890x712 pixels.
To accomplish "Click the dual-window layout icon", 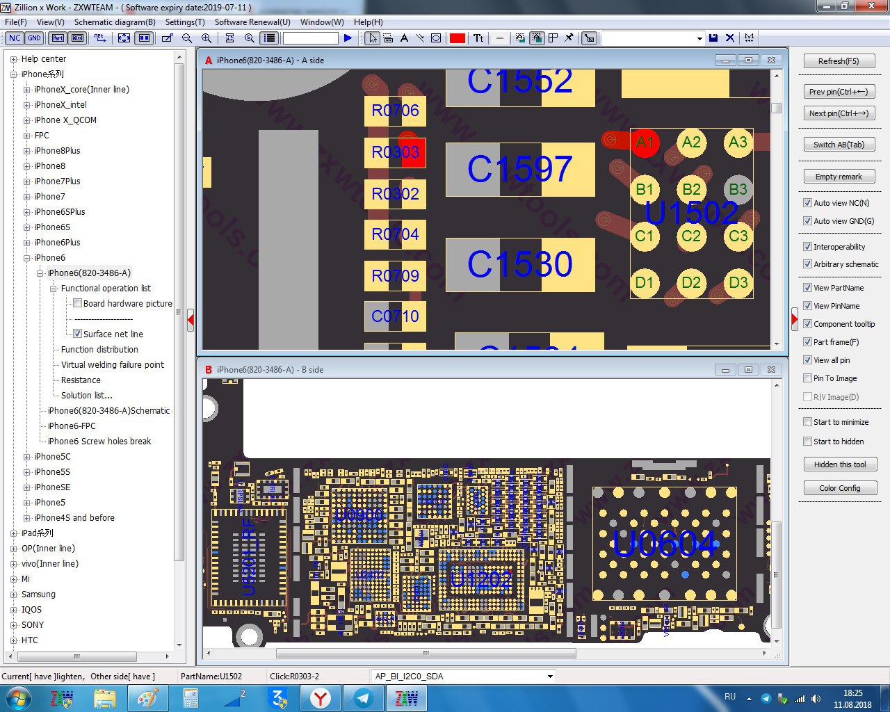I will 144,38.
